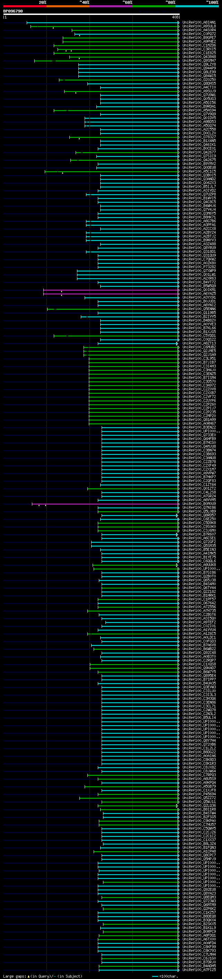Select the UniRef100_A8ZT13 label
This screenshot has height=979, width=222.
tap(199, 343)
